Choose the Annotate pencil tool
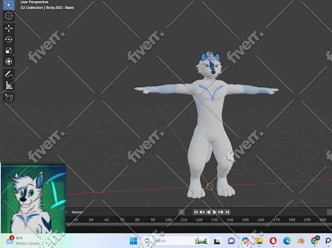The height and width of the screenshot is (248, 332). [x=9, y=74]
